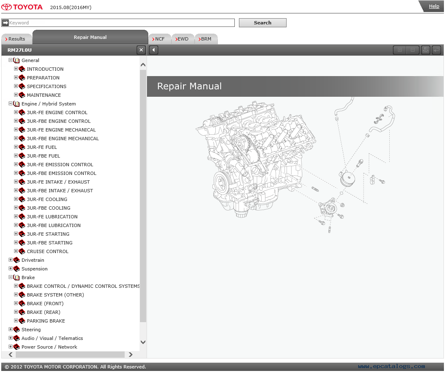This screenshot has height=373, width=446.
Task: Click the Audio / Visual / Telematics book icon
Action: click(17, 338)
